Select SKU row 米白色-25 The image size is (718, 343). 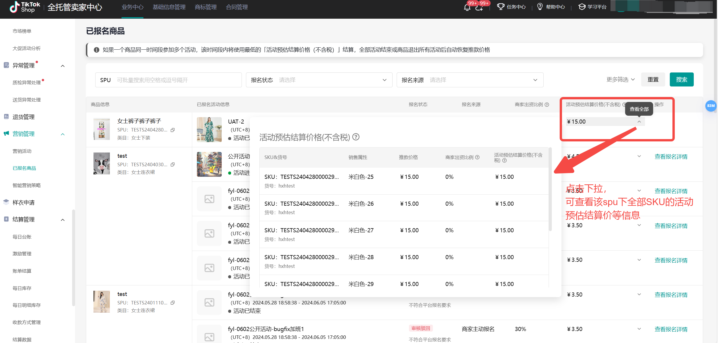404,181
